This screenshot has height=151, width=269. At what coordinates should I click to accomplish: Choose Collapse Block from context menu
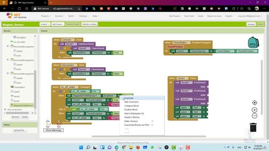(x=142, y=106)
